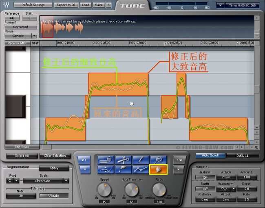Click the Stat column header
This screenshot has width=265, height=208.
[35, 43]
